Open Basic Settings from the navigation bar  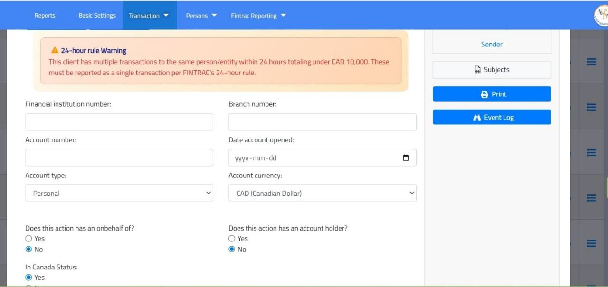coord(97,15)
